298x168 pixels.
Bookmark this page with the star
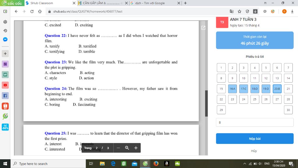click(240, 11)
